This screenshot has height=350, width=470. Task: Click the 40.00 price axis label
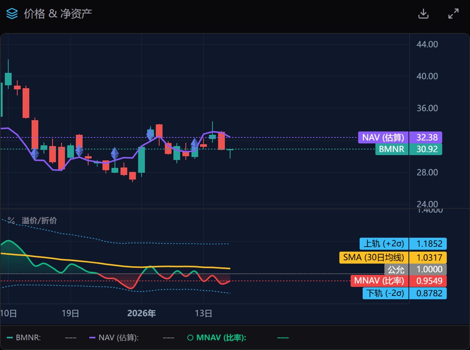[x=427, y=76]
